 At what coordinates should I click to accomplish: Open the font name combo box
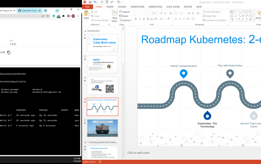coord(143,13)
